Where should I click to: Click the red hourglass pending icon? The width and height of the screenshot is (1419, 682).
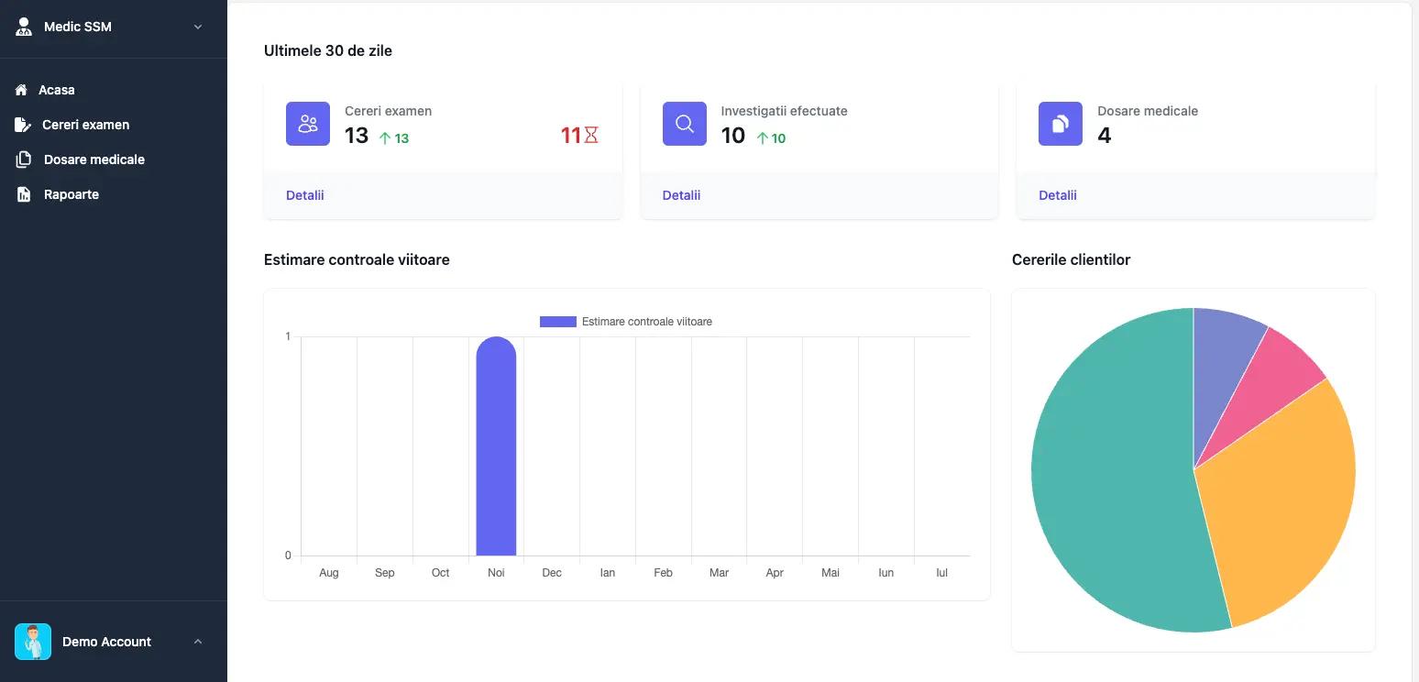[x=591, y=136]
